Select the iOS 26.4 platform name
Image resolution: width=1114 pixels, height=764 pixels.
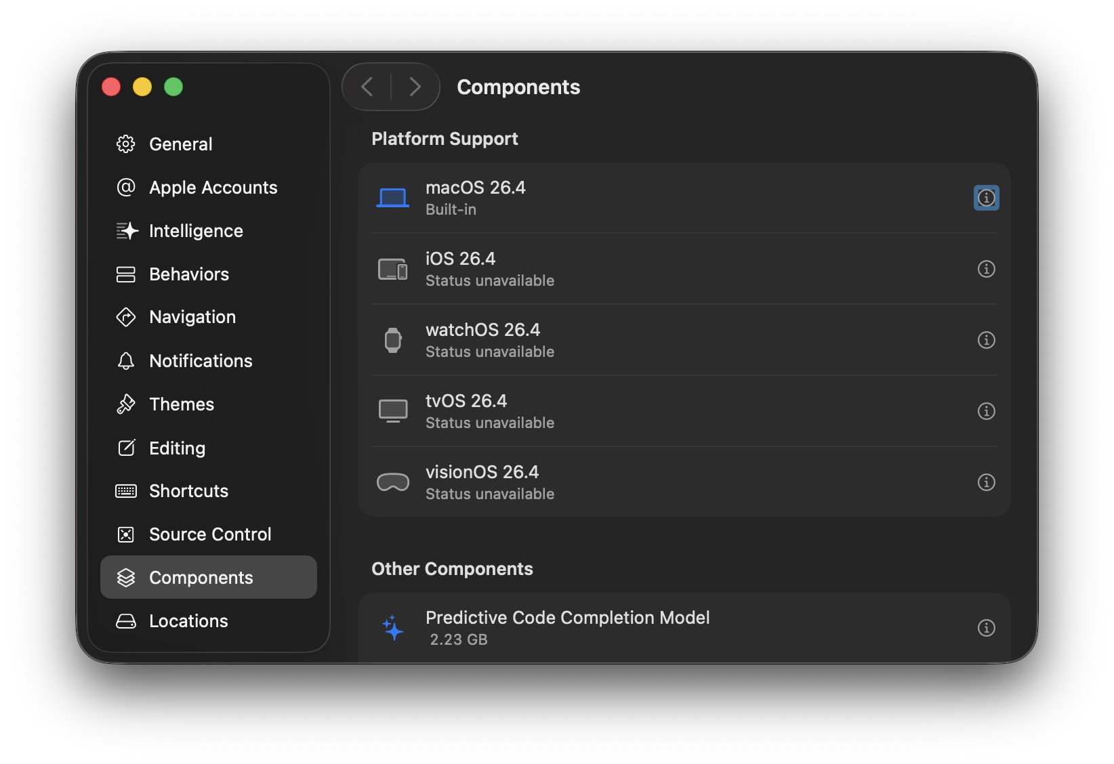click(461, 259)
